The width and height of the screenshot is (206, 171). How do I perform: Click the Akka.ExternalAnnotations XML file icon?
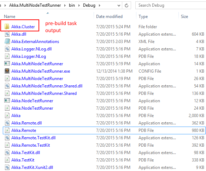coord(7,42)
